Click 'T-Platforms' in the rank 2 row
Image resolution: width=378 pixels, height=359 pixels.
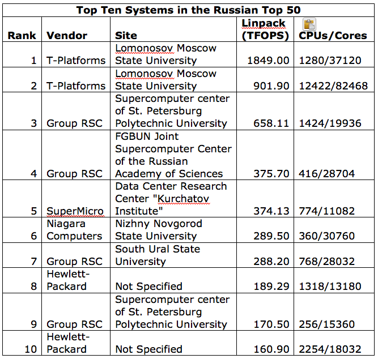pyautogui.click(x=76, y=86)
